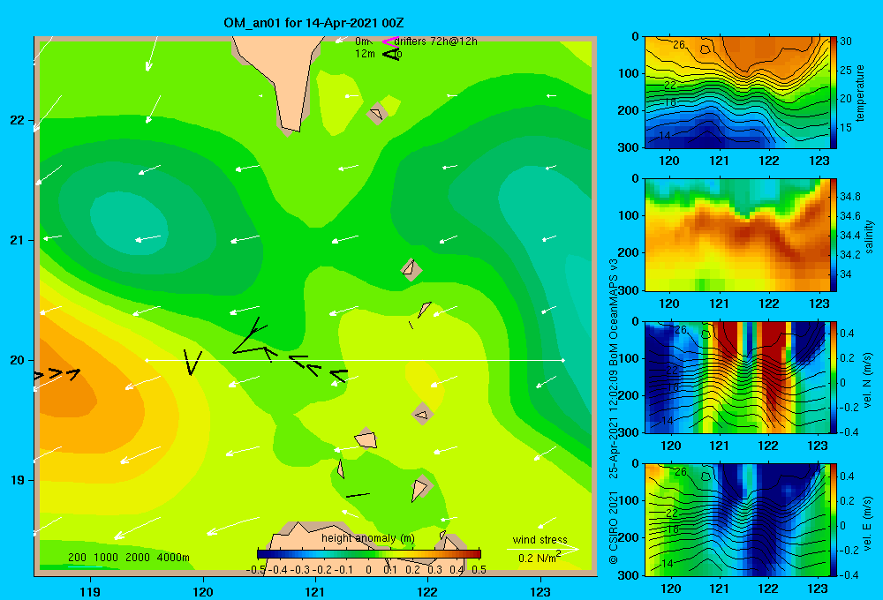Click the vel. N panel colorbar
Viewport: 883px width, 600px height.
[x=833, y=377]
